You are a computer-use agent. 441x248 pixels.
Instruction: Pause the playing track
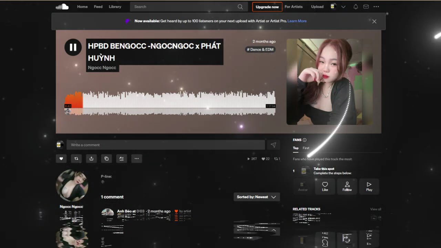pos(73,47)
